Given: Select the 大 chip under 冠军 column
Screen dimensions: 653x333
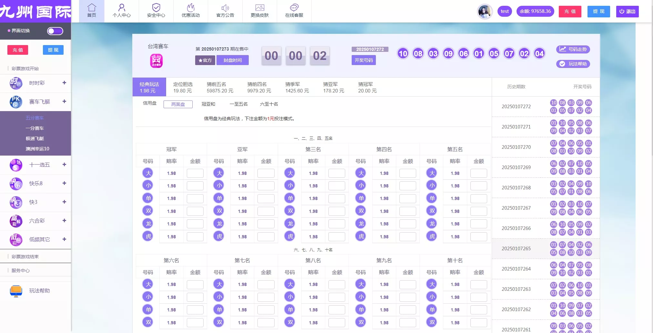Looking at the screenshot, I should coord(148,173).
